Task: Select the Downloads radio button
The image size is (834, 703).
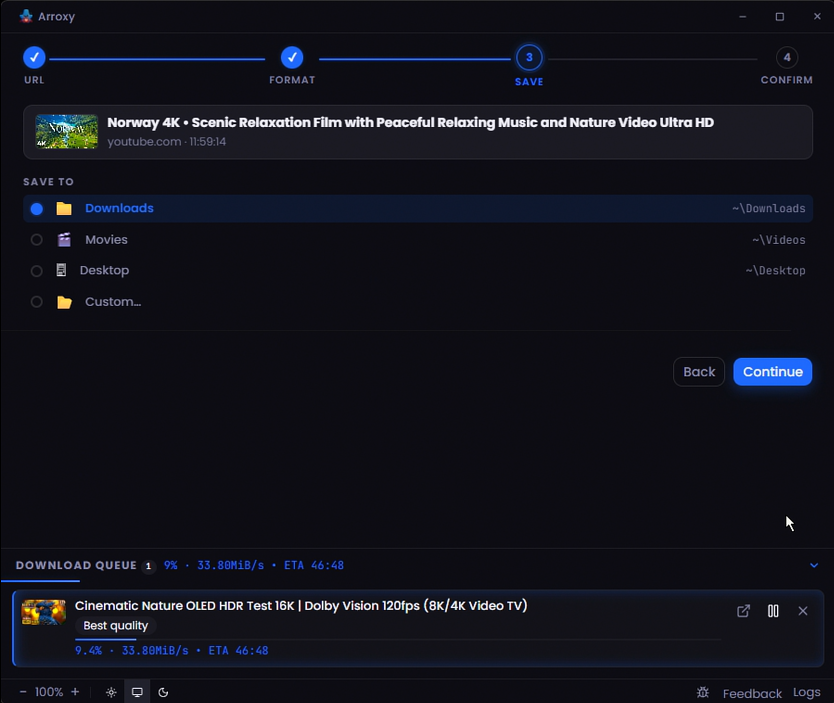Action: coord(37,209)
